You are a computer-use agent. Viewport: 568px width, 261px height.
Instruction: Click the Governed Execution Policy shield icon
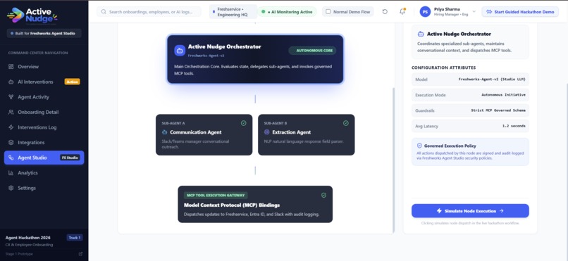coord(419,146)
